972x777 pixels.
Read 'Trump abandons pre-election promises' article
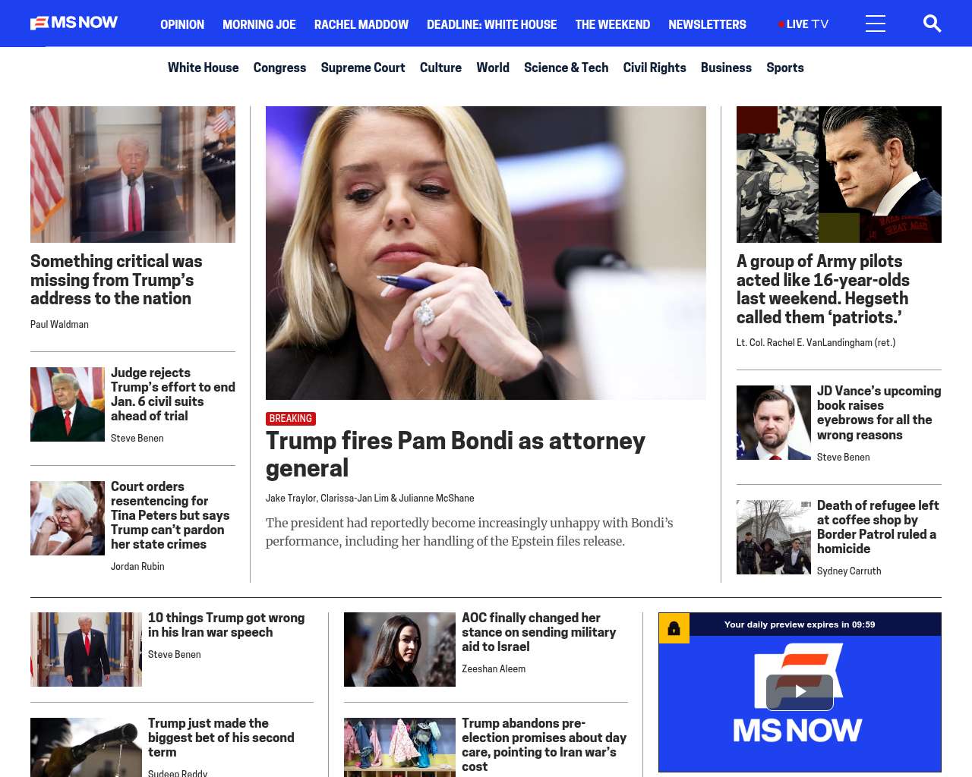click(544, 744)
